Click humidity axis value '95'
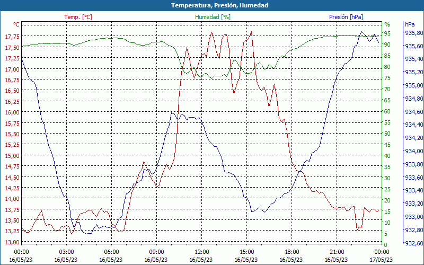The image size is (424, 265). 387,33
